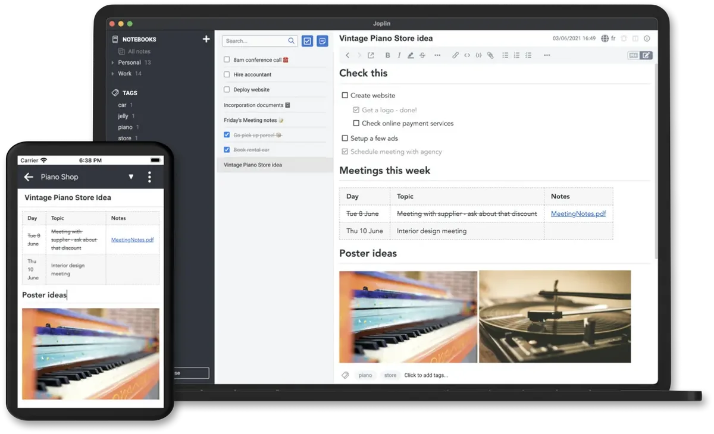Tick the Hire accountant checkbox

point(227,74)
